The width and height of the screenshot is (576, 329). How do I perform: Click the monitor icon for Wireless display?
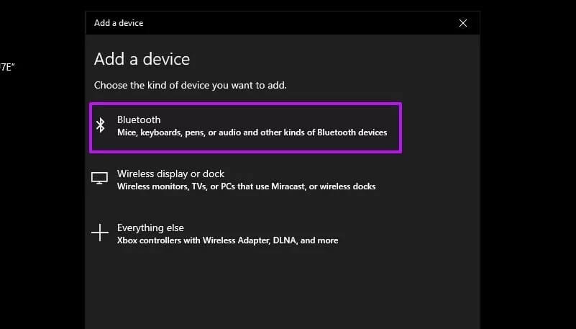point(99,179)
